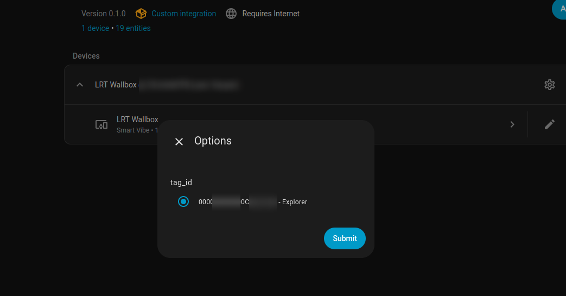Click the Requires Internet label
The image size is (566, 296).
pyautogui.click(x=271, y=14)
